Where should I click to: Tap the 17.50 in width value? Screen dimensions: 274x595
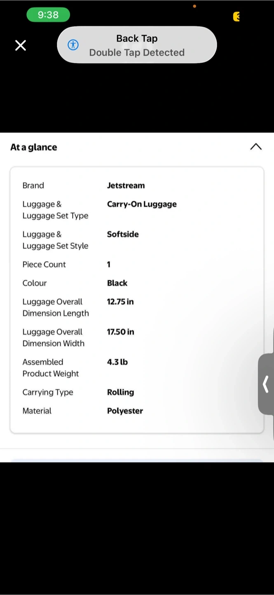120,332
